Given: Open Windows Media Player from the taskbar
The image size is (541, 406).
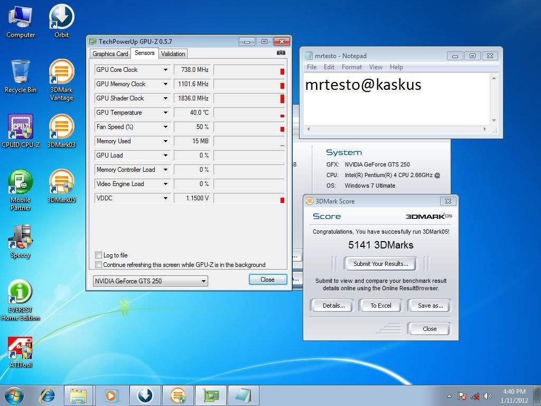Looking at the screenshot, I should coord(111,395).
